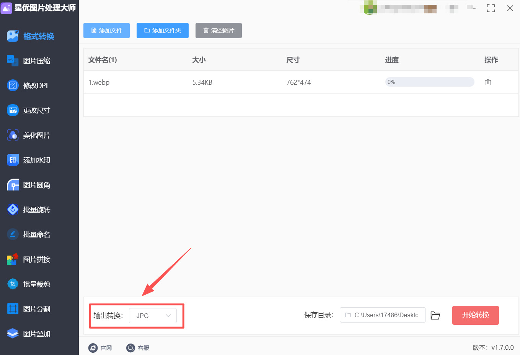Click the 版本: v1.7.0.0 version text

[493, 348]
